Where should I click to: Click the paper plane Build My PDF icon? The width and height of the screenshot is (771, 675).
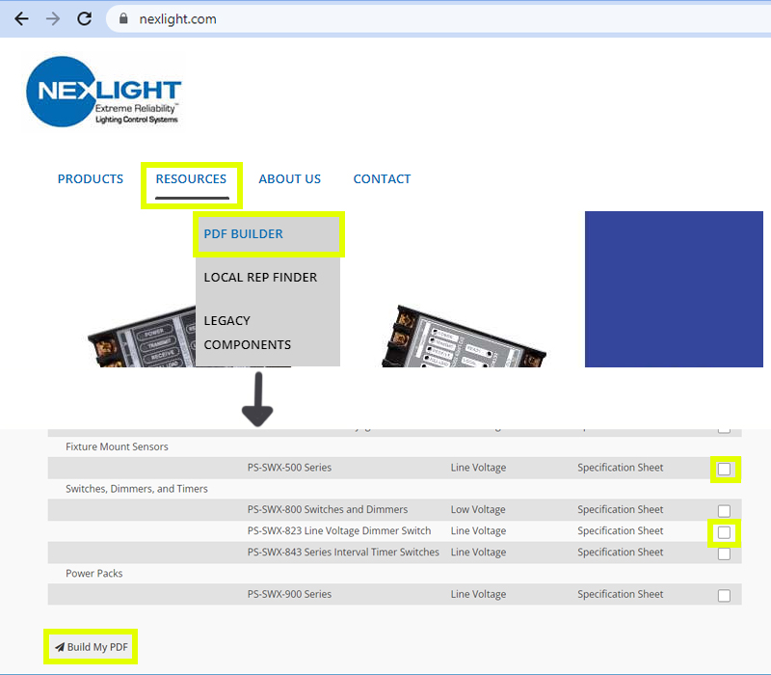tap(60, 647)
